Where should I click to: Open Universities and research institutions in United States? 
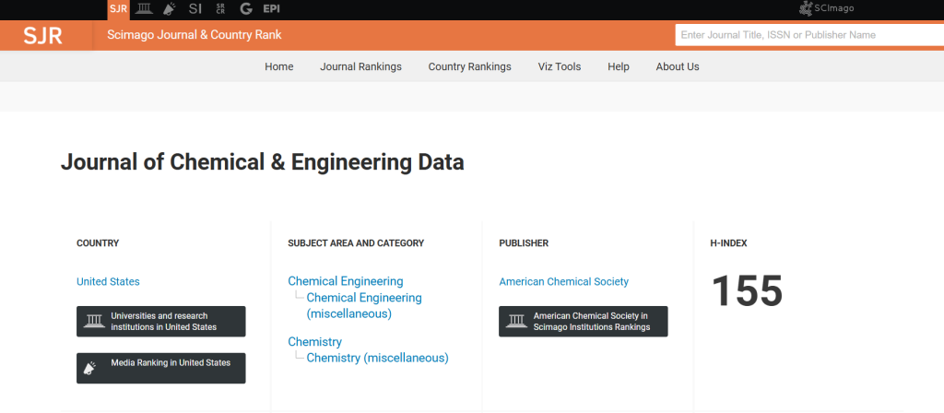coord(160,322)
